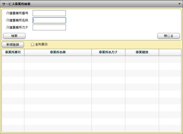Sort by the 事業所番号 column header
This screenshot has width=183, height=134.
[x=13, y=52]
